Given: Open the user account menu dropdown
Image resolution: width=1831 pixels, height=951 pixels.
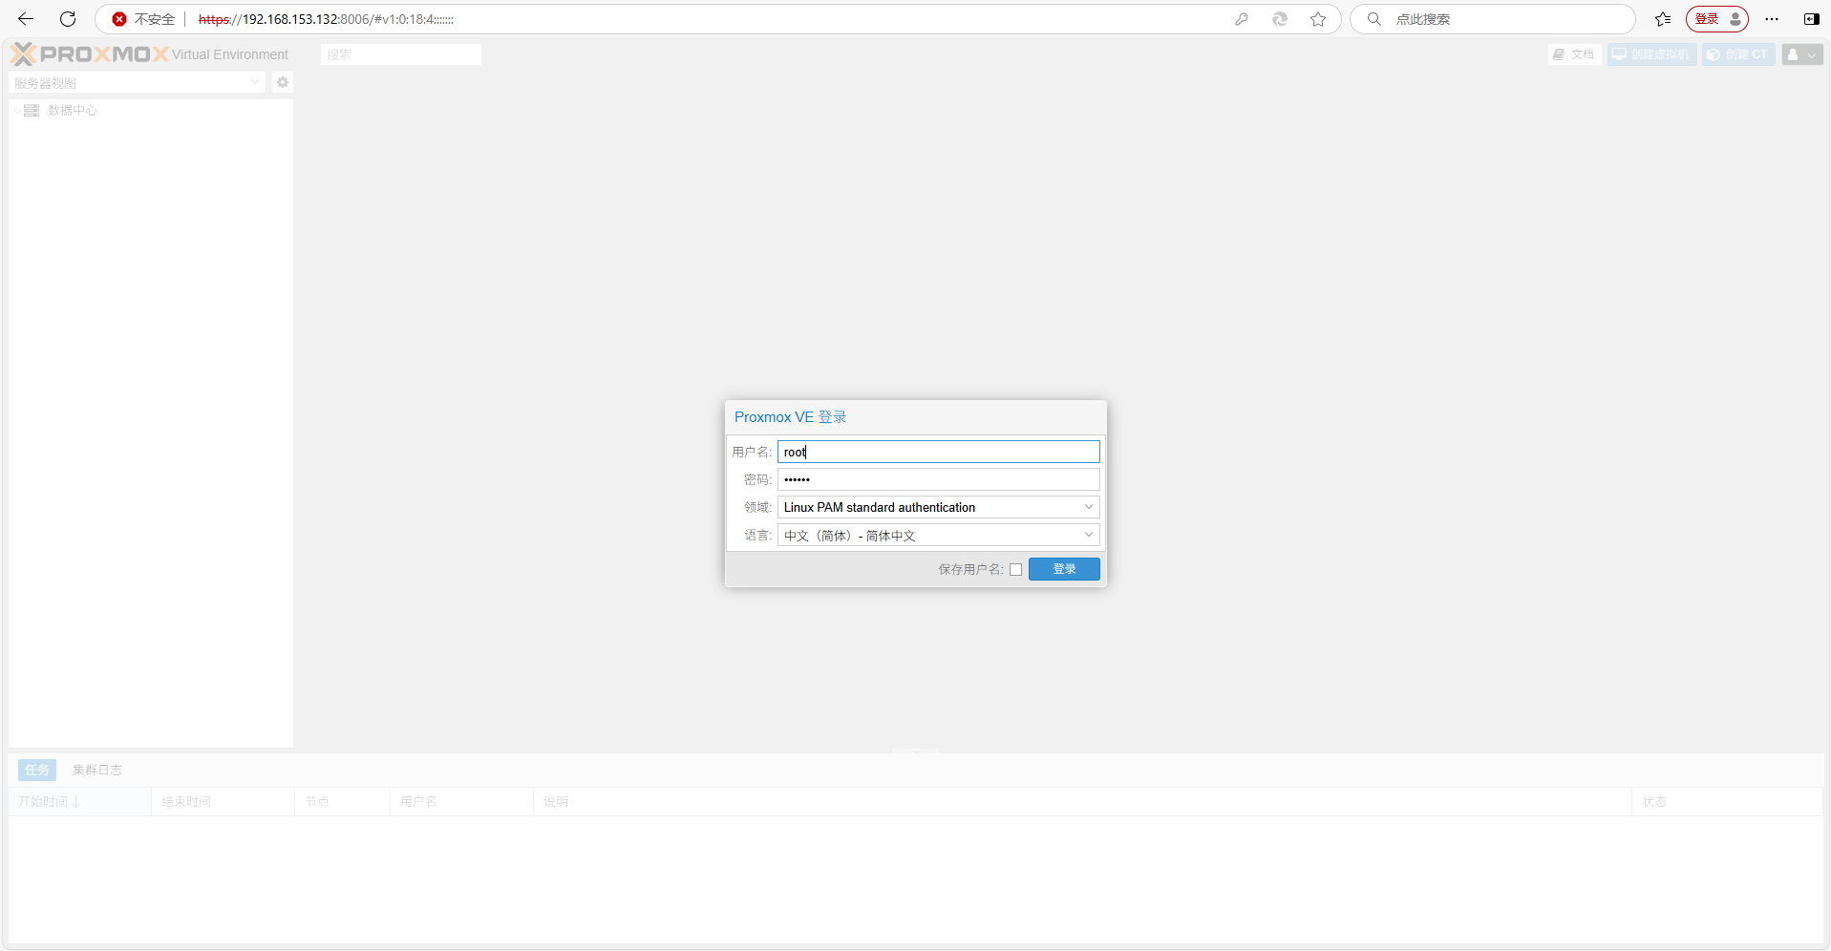Looking at the screenshot, I should coord(1802,54).
